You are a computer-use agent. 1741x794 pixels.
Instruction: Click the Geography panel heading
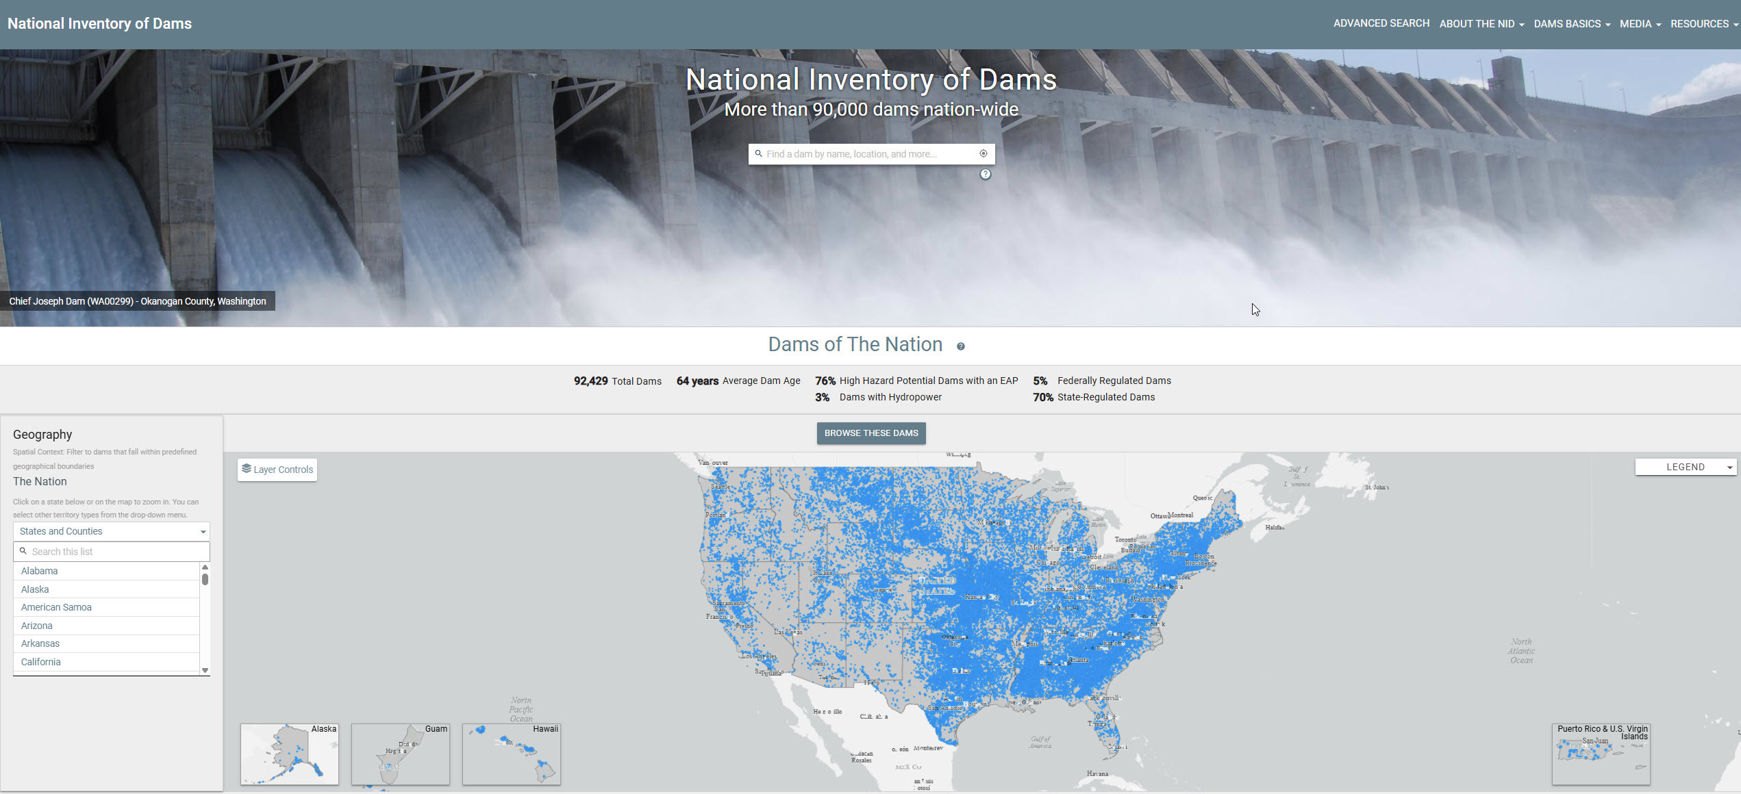pyautogui.click(x=42, y=435)
